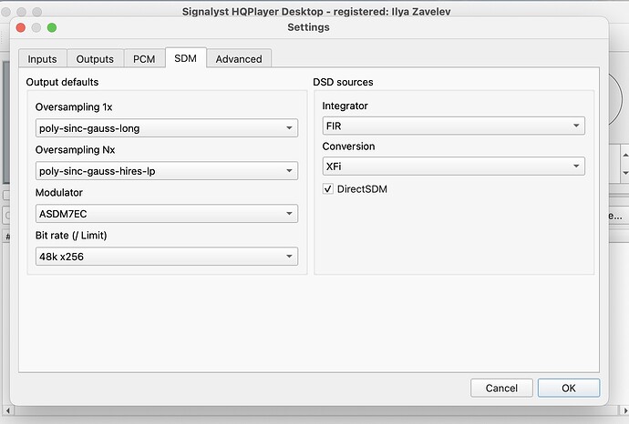The image size is (629, 424).
Task: Go to the Advanced tab
Action: pos(239,59)
